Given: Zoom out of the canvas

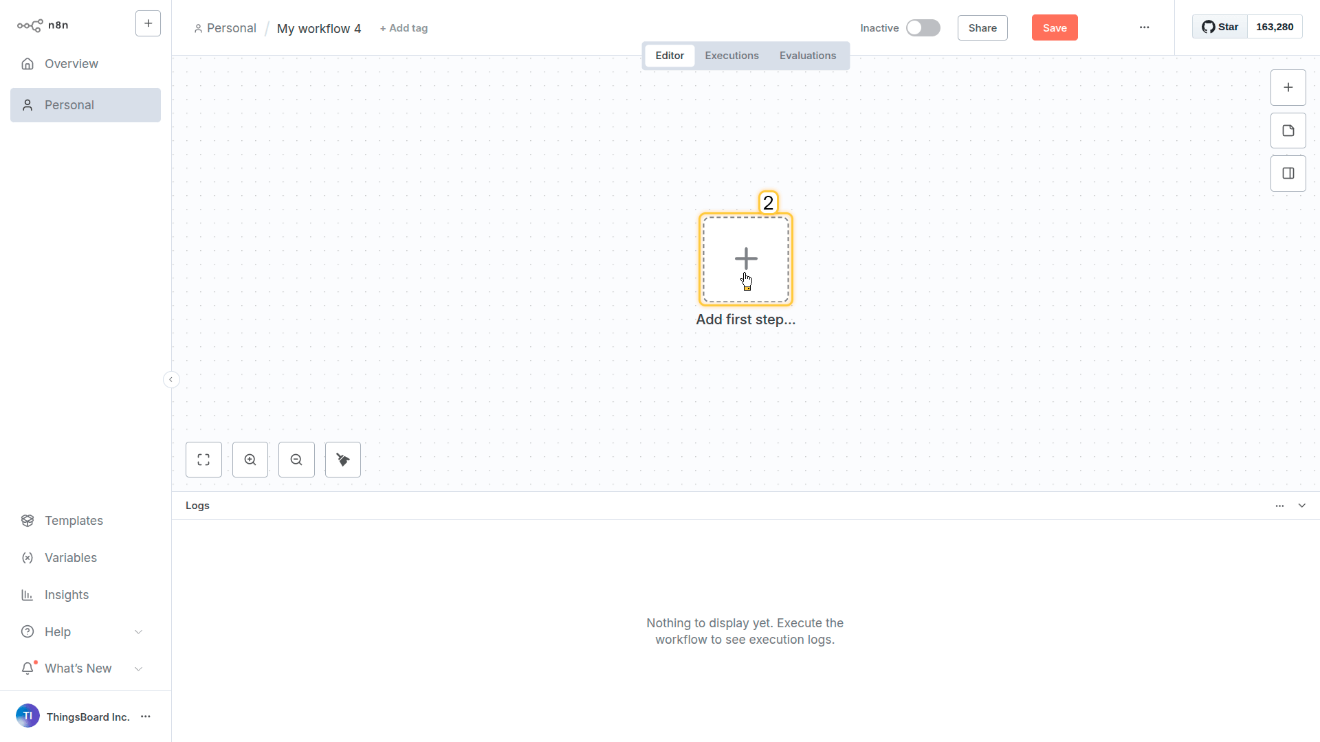Looking at the screenshot, I should click(x=296, y=460).
